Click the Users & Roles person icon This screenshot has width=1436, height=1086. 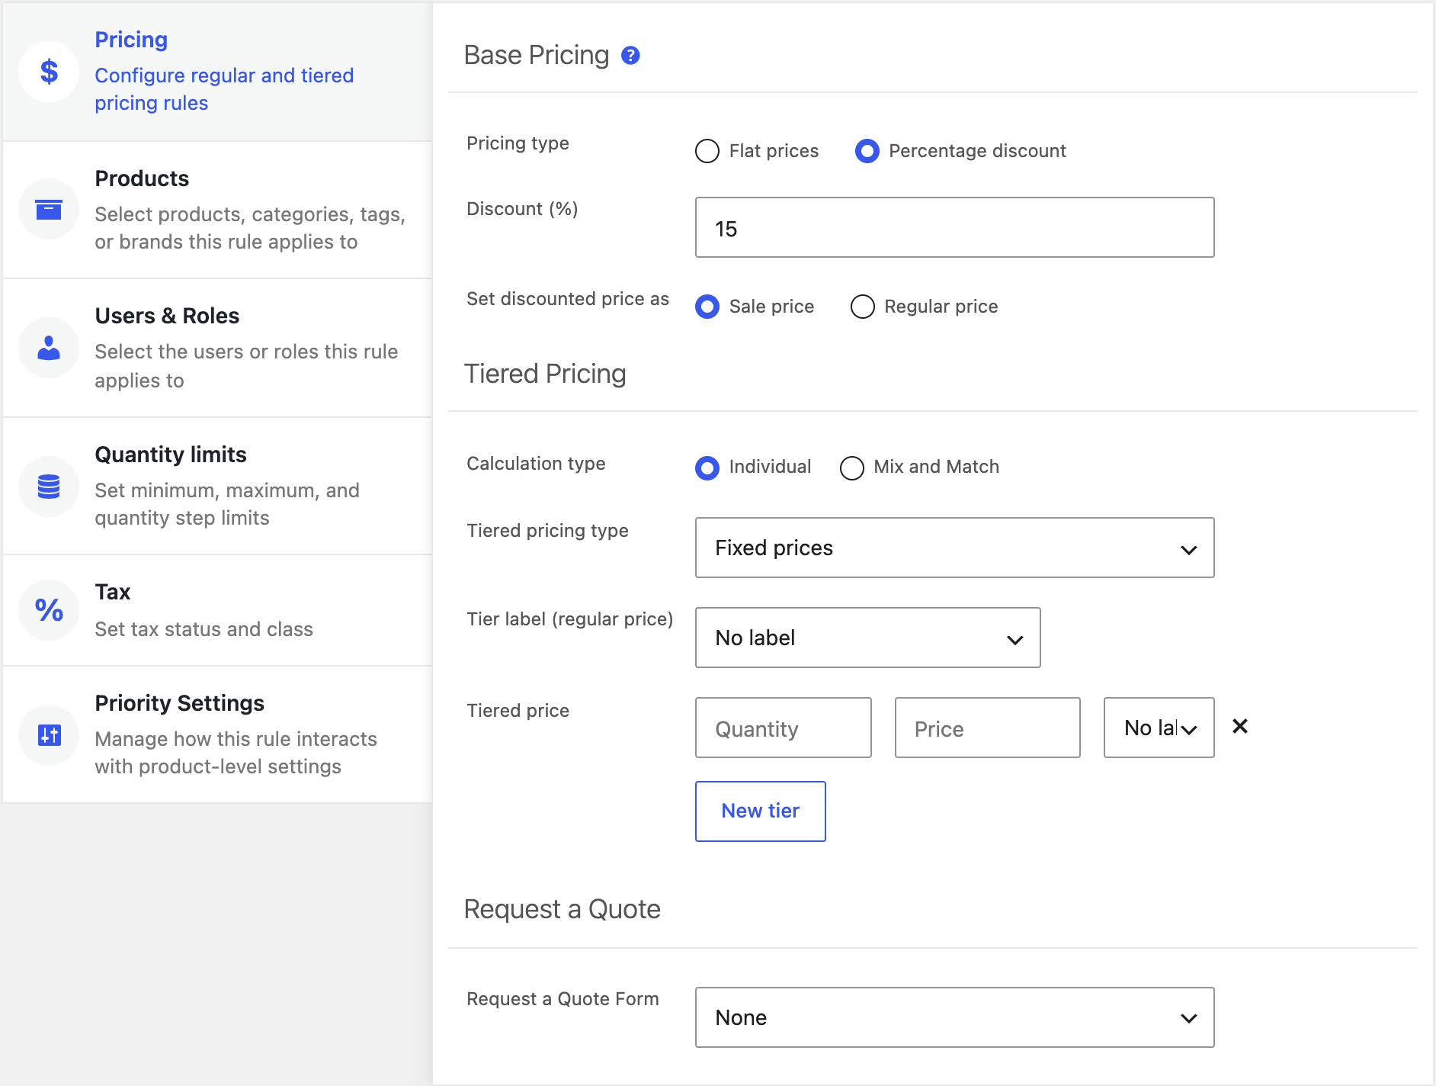[x=49, y=348]
